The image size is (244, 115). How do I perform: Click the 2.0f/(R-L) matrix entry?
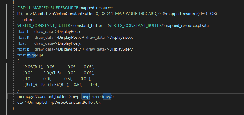pyautogui.click(x=34, y=67)
